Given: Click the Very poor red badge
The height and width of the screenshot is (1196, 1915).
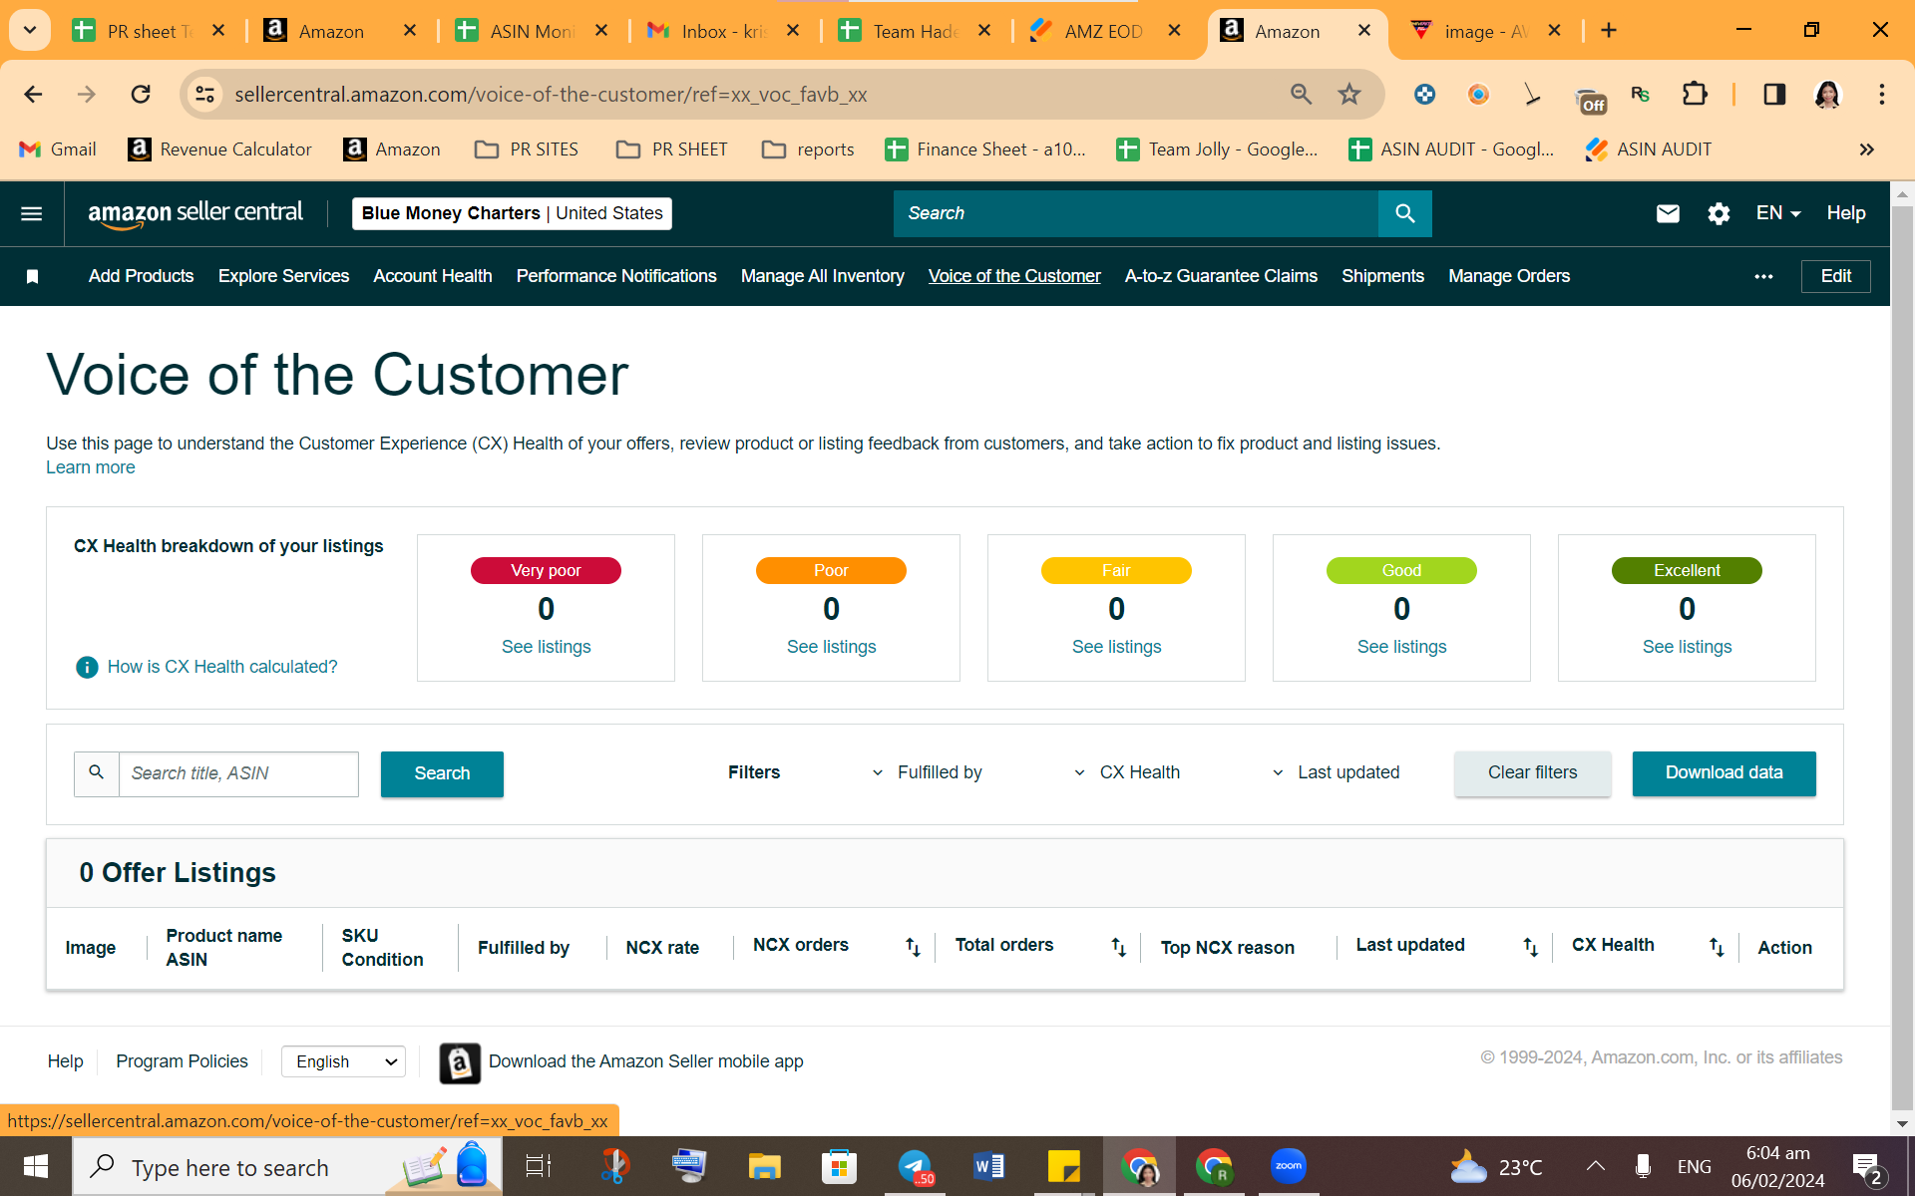Looking at the screenshot, I should pyautogui.click(x=546, y=570).
